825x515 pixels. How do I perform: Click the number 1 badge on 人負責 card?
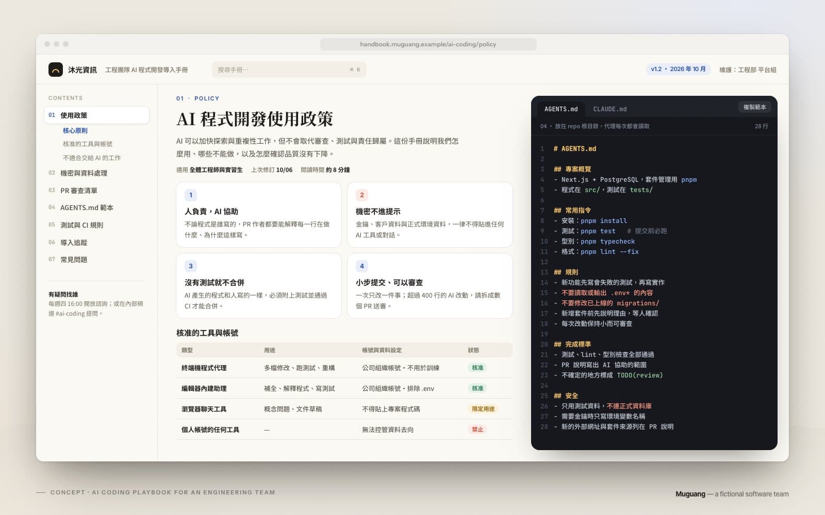(x=191, y=195)
